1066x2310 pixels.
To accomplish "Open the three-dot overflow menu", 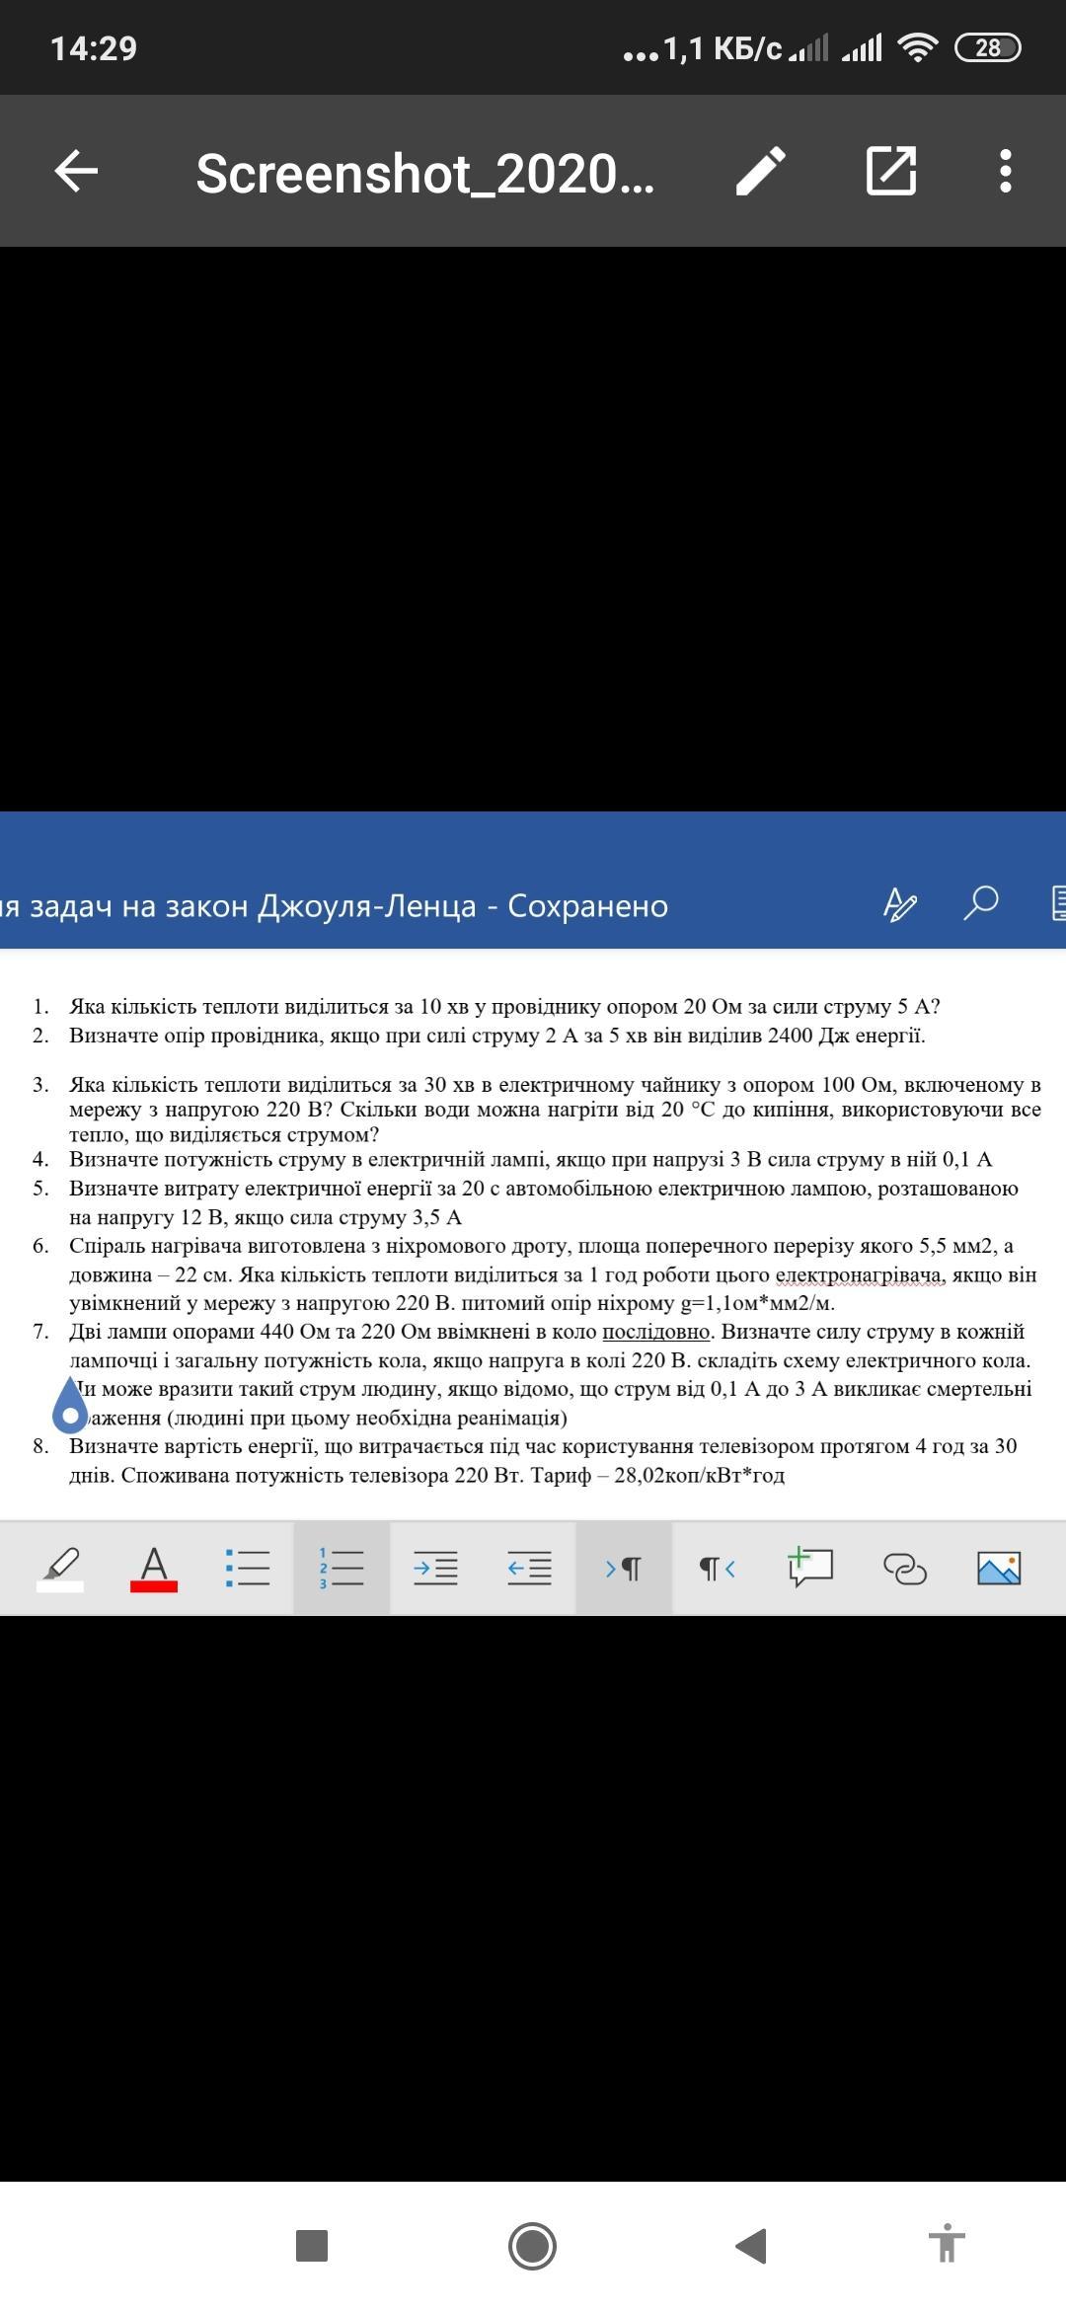I will (x=1006, y=171).
